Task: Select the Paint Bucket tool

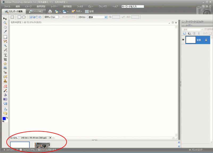Action: click(x=5, y=95)
